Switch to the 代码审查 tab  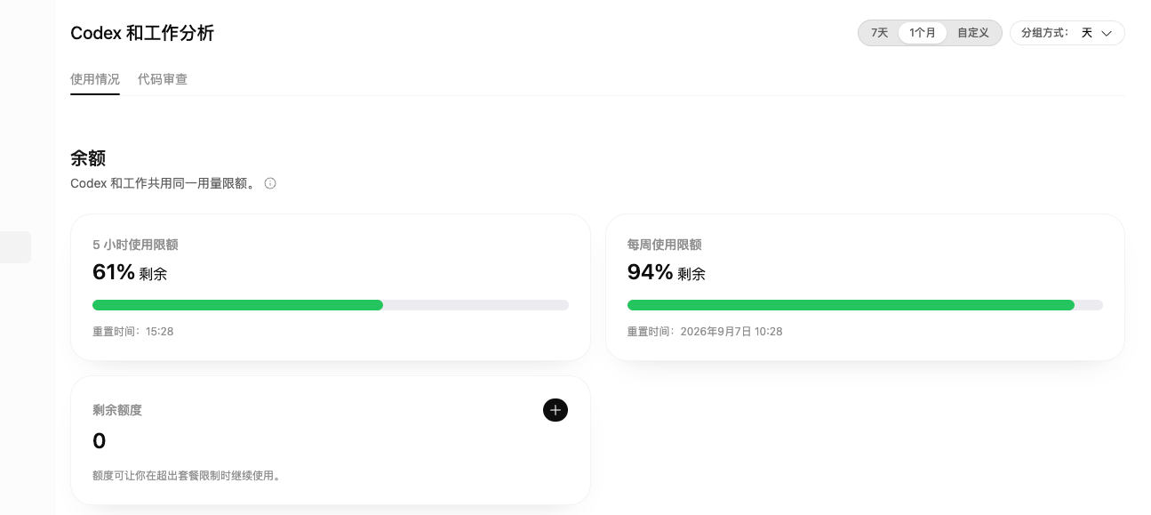[x=163, y=79]
